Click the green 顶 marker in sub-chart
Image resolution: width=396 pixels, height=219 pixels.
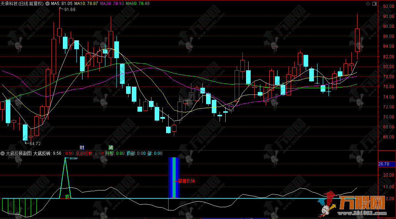67,197
